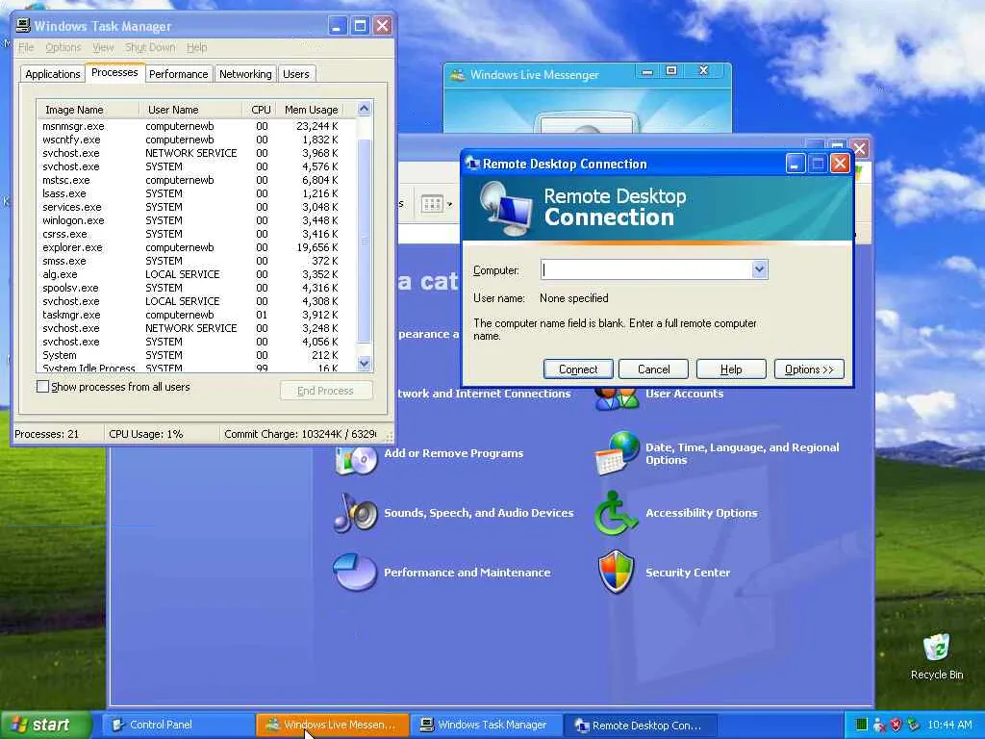The height and width of the screenshot is (739, 985).
Task: Open Accessibility Options wheelchair icon
Action: pos(616,514)
